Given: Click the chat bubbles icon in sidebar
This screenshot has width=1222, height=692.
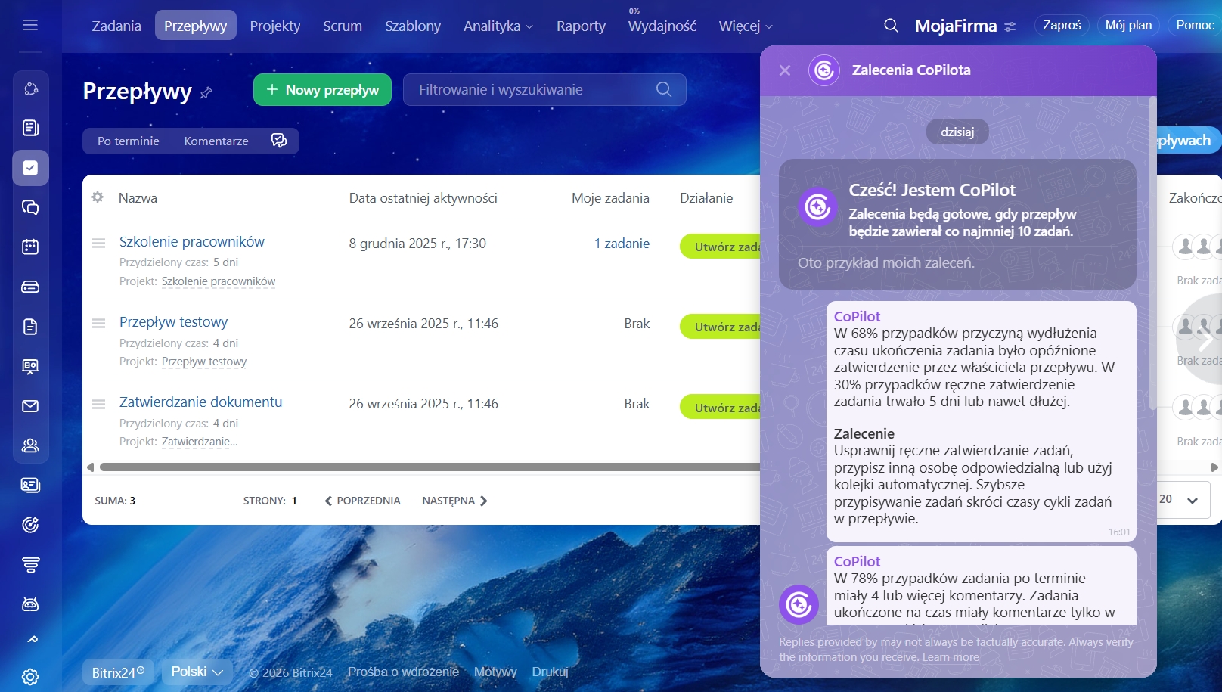Looking at the screenshot, I should coord(30,207).
